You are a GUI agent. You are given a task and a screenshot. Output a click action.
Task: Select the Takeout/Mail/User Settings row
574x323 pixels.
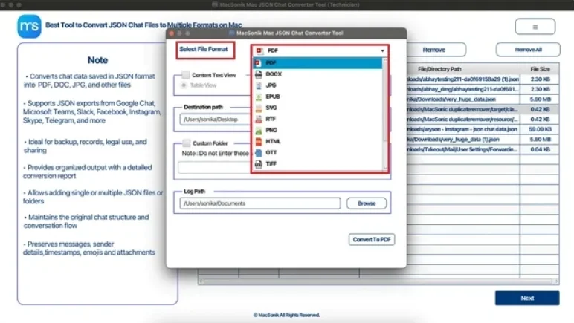click(483, 149)
